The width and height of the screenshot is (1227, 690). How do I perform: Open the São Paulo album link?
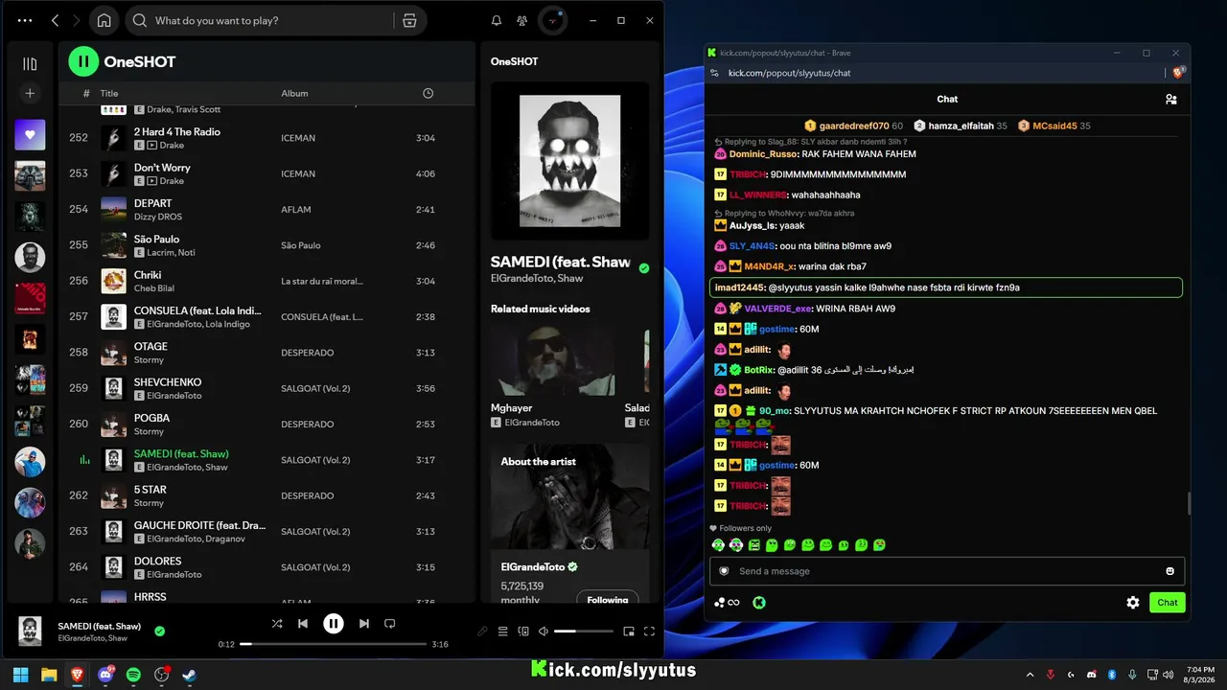[301, 245]
